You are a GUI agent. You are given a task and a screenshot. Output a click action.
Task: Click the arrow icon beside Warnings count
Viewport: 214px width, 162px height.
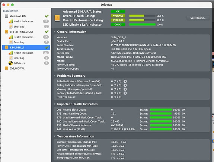pos(125,89)
